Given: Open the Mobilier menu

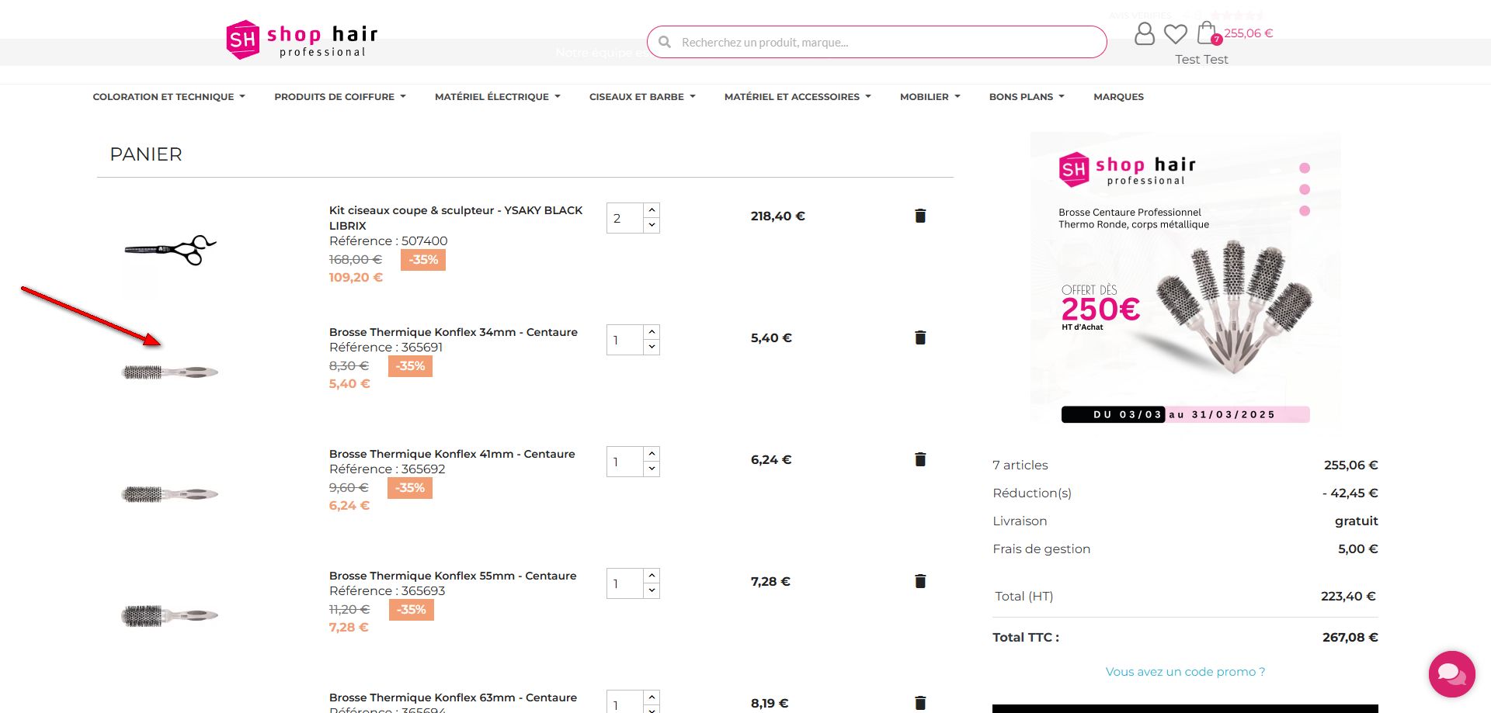Looking at the screenshot, I should pyautogui.click(x=930, y=97).
